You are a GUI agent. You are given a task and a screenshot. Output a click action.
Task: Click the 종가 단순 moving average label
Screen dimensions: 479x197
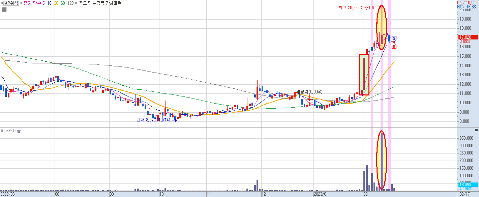(x=32, y=3)
